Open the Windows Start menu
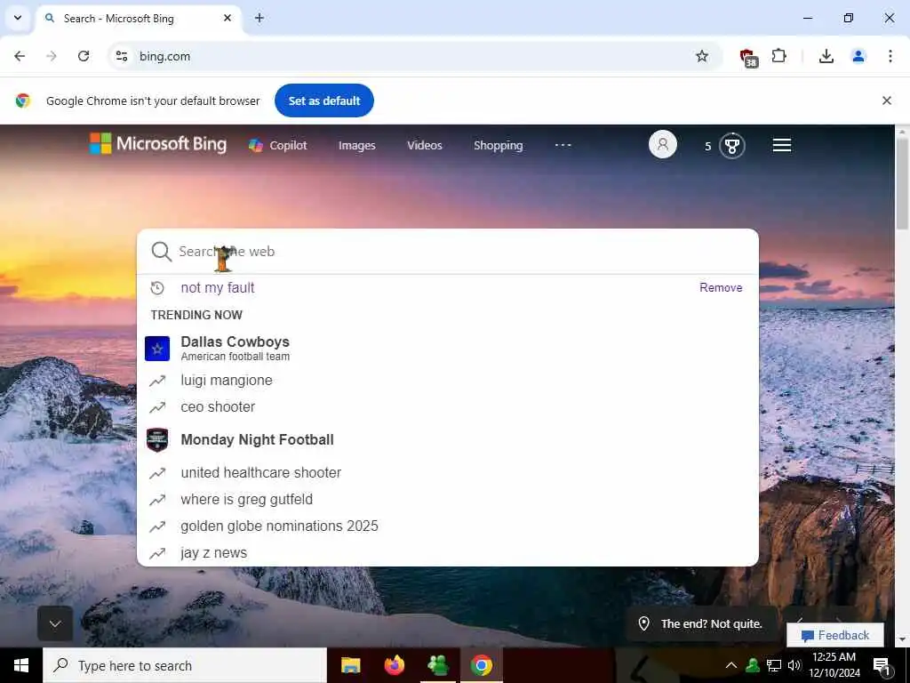 click(x=21, y=665)
